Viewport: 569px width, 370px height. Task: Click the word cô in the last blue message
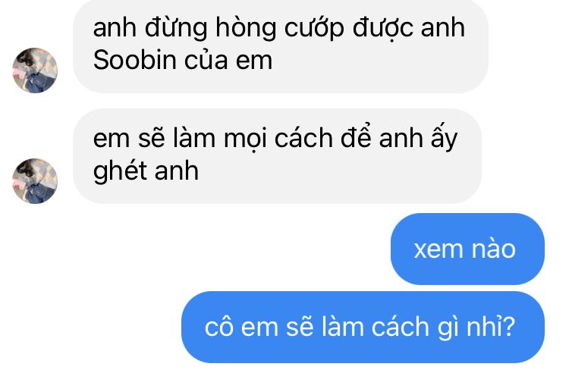[218, 328]
